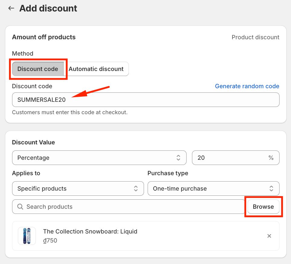
Task: Remove the Collection Snowboard product with X
Action: click(269, 236)
